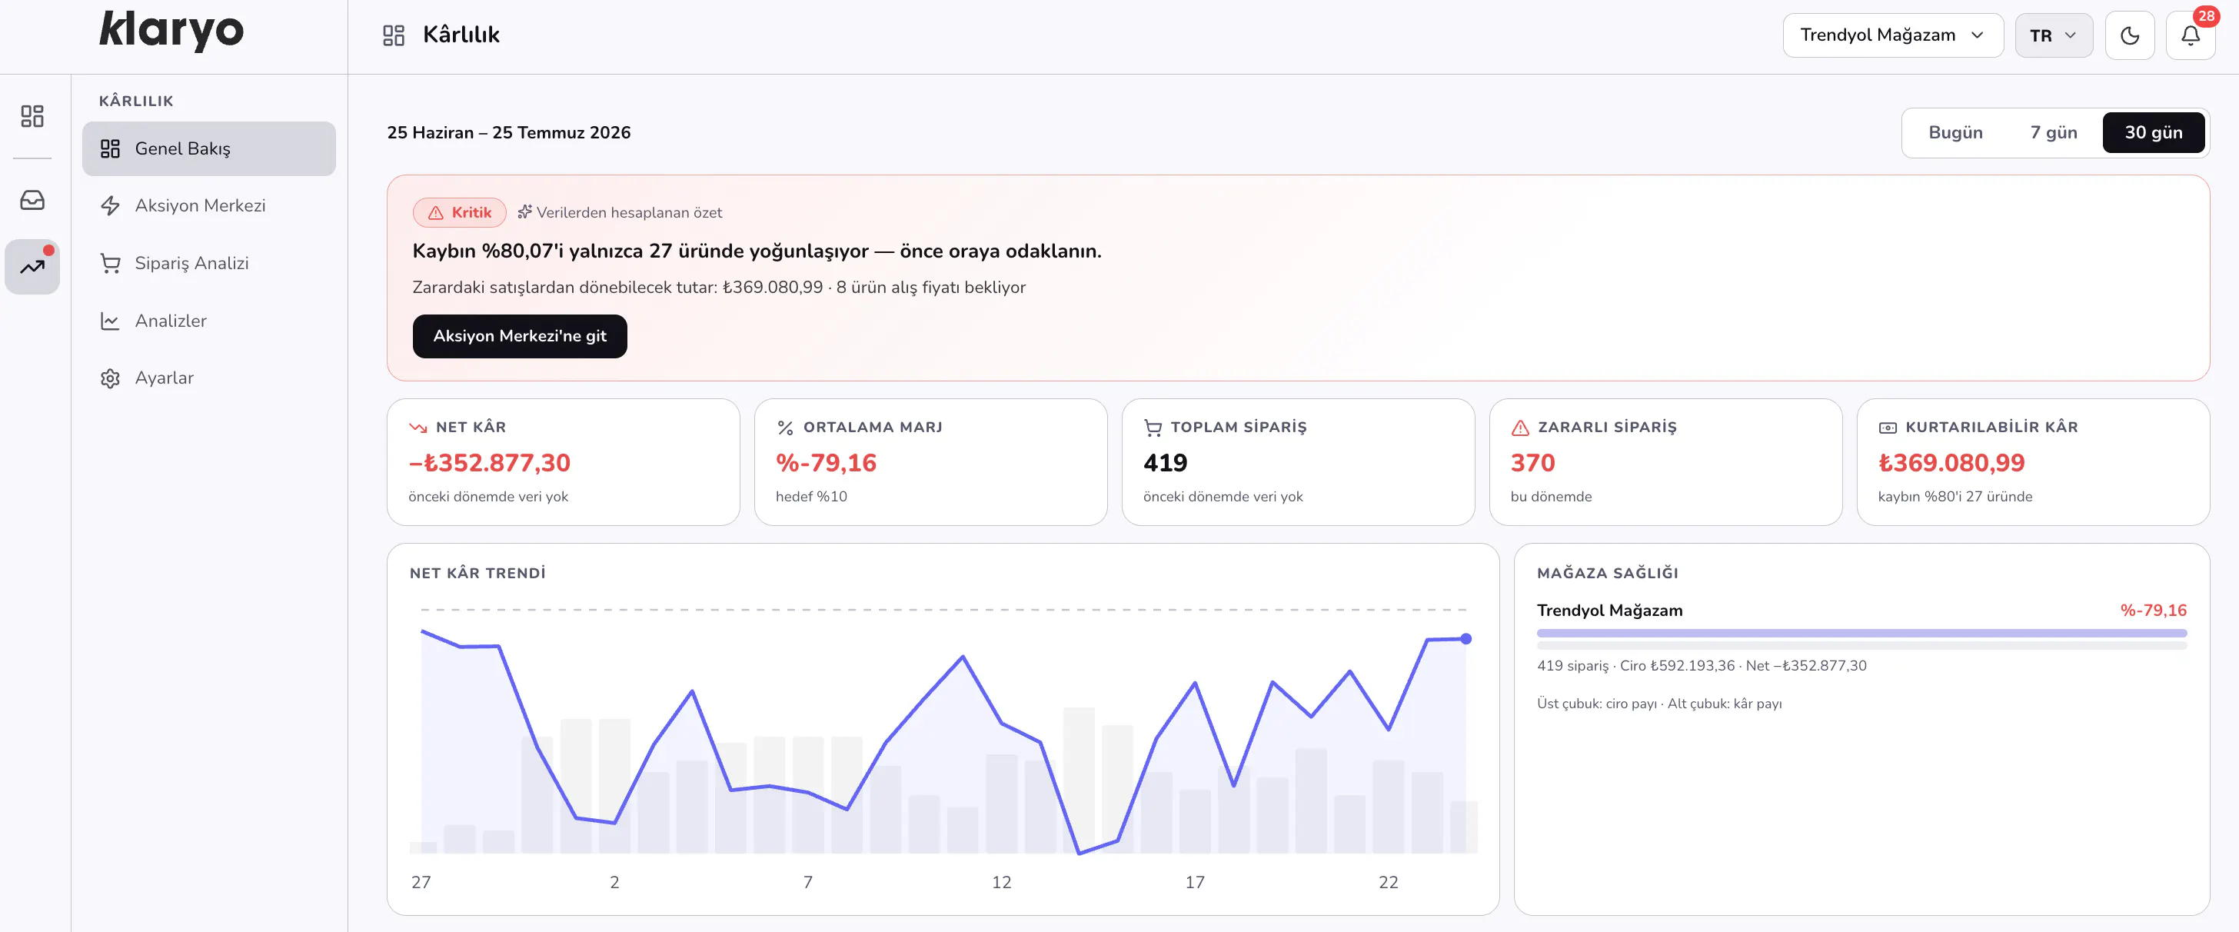
Task: Click the Toplam Sipariş cart icon
Action: [x=1153, y=428]
